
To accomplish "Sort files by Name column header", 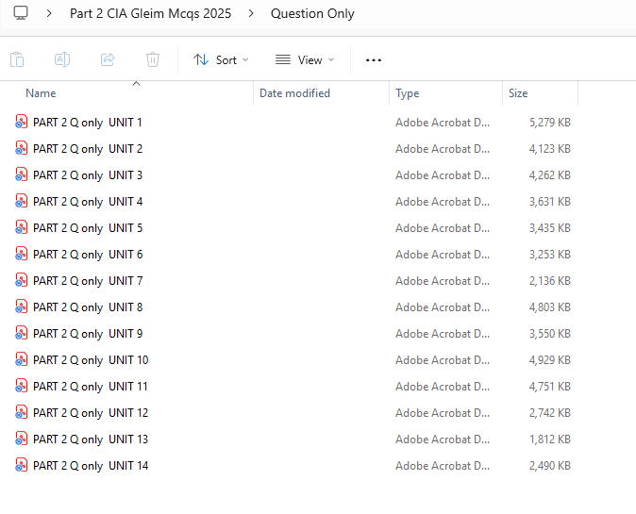I will click(41, 93).
